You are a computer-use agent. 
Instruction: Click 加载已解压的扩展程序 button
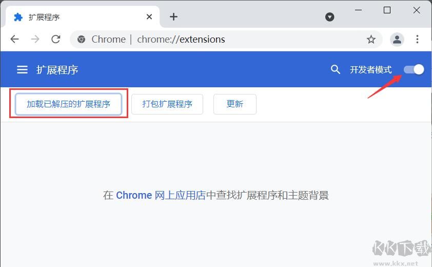pos(69,104)
